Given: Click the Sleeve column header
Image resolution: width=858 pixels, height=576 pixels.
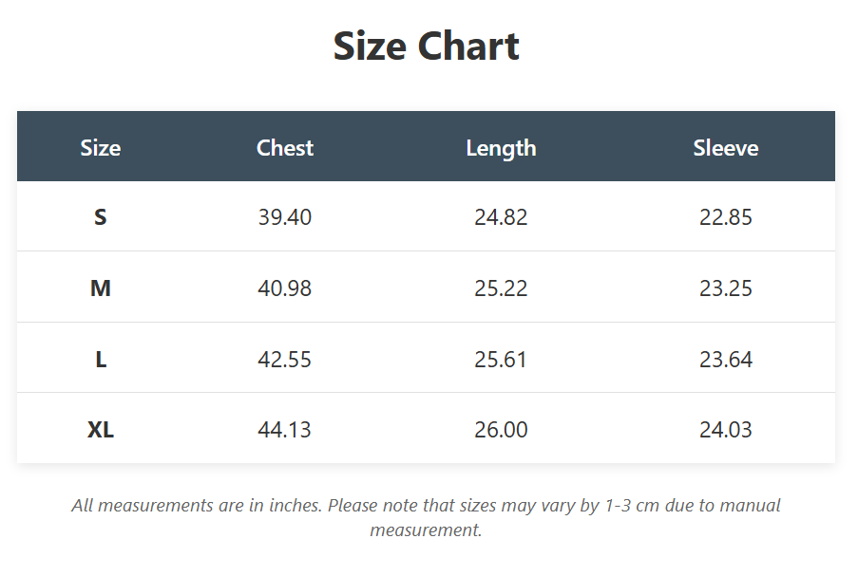Looking at the screenshot, I should [726, 148].
